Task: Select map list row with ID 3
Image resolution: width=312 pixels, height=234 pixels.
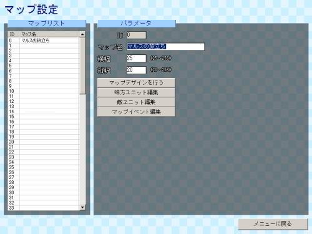Action: point(44,56)
